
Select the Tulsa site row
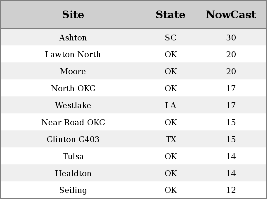point(133,156)
